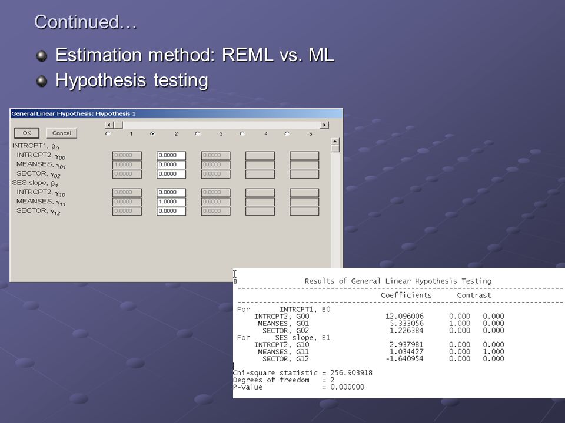Click column 2 field for INTRCPT2 γ10
Viewport: 565px width, 423px height.
(x=171, y=193)
